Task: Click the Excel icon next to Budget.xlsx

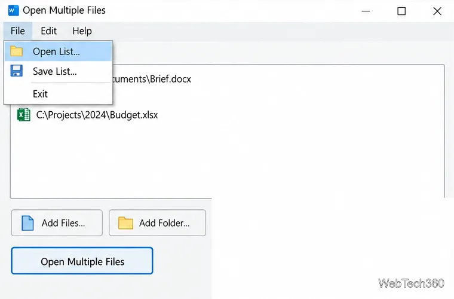Action: click(x=24, y=115)
